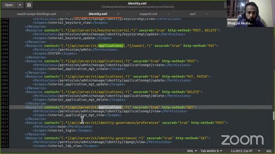Click the internal_keystore_update scope text
The height and width of the screenshot is (154, 275).
pos(71,38)
